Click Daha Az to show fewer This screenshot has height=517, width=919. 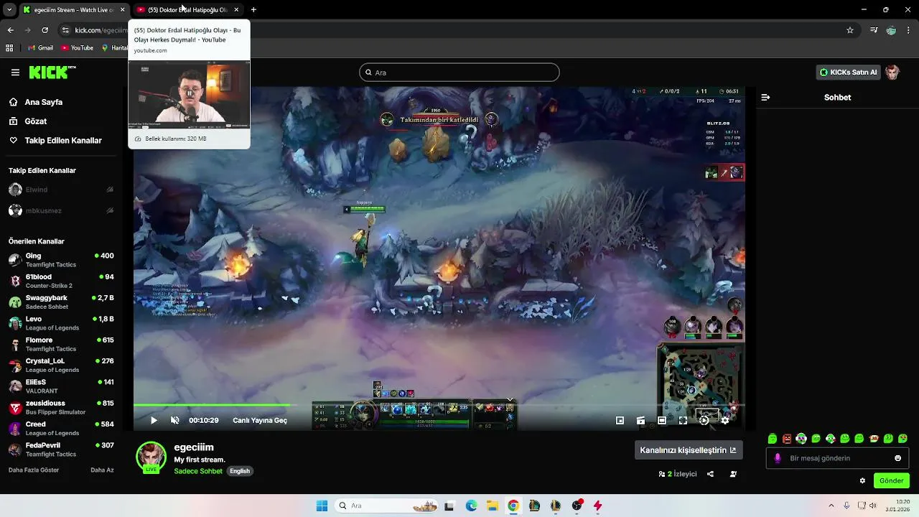(102, 470)
